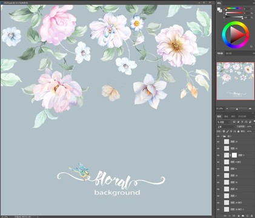
Task: Click the hue value input field
Action: (247, 8)
